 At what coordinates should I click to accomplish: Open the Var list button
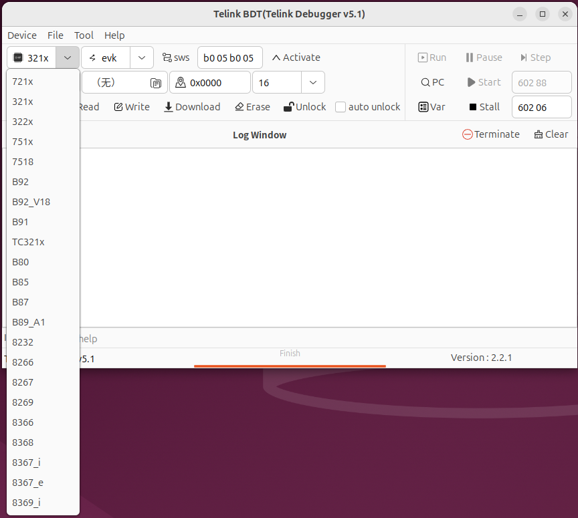pos(431,107)
